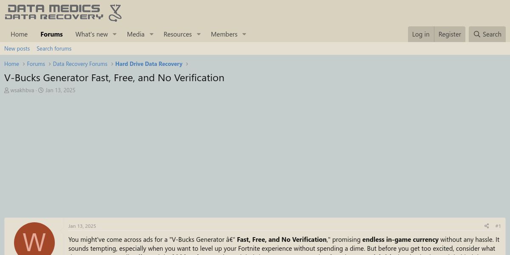The height and width of the screenshot is (255, 510).
Task: Open Search forums link
Action: [54, 48]
